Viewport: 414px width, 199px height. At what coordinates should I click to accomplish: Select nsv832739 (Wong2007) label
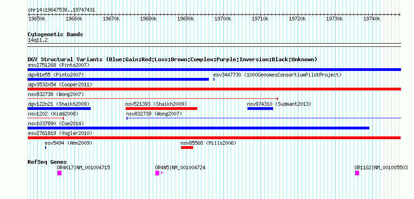click(154, 114)
